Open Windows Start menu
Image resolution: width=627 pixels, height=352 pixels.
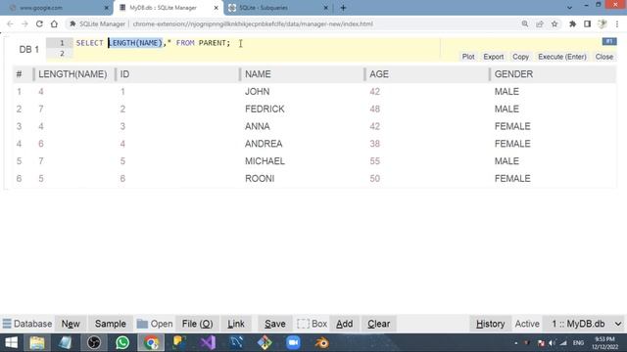[x=11, y=342]
